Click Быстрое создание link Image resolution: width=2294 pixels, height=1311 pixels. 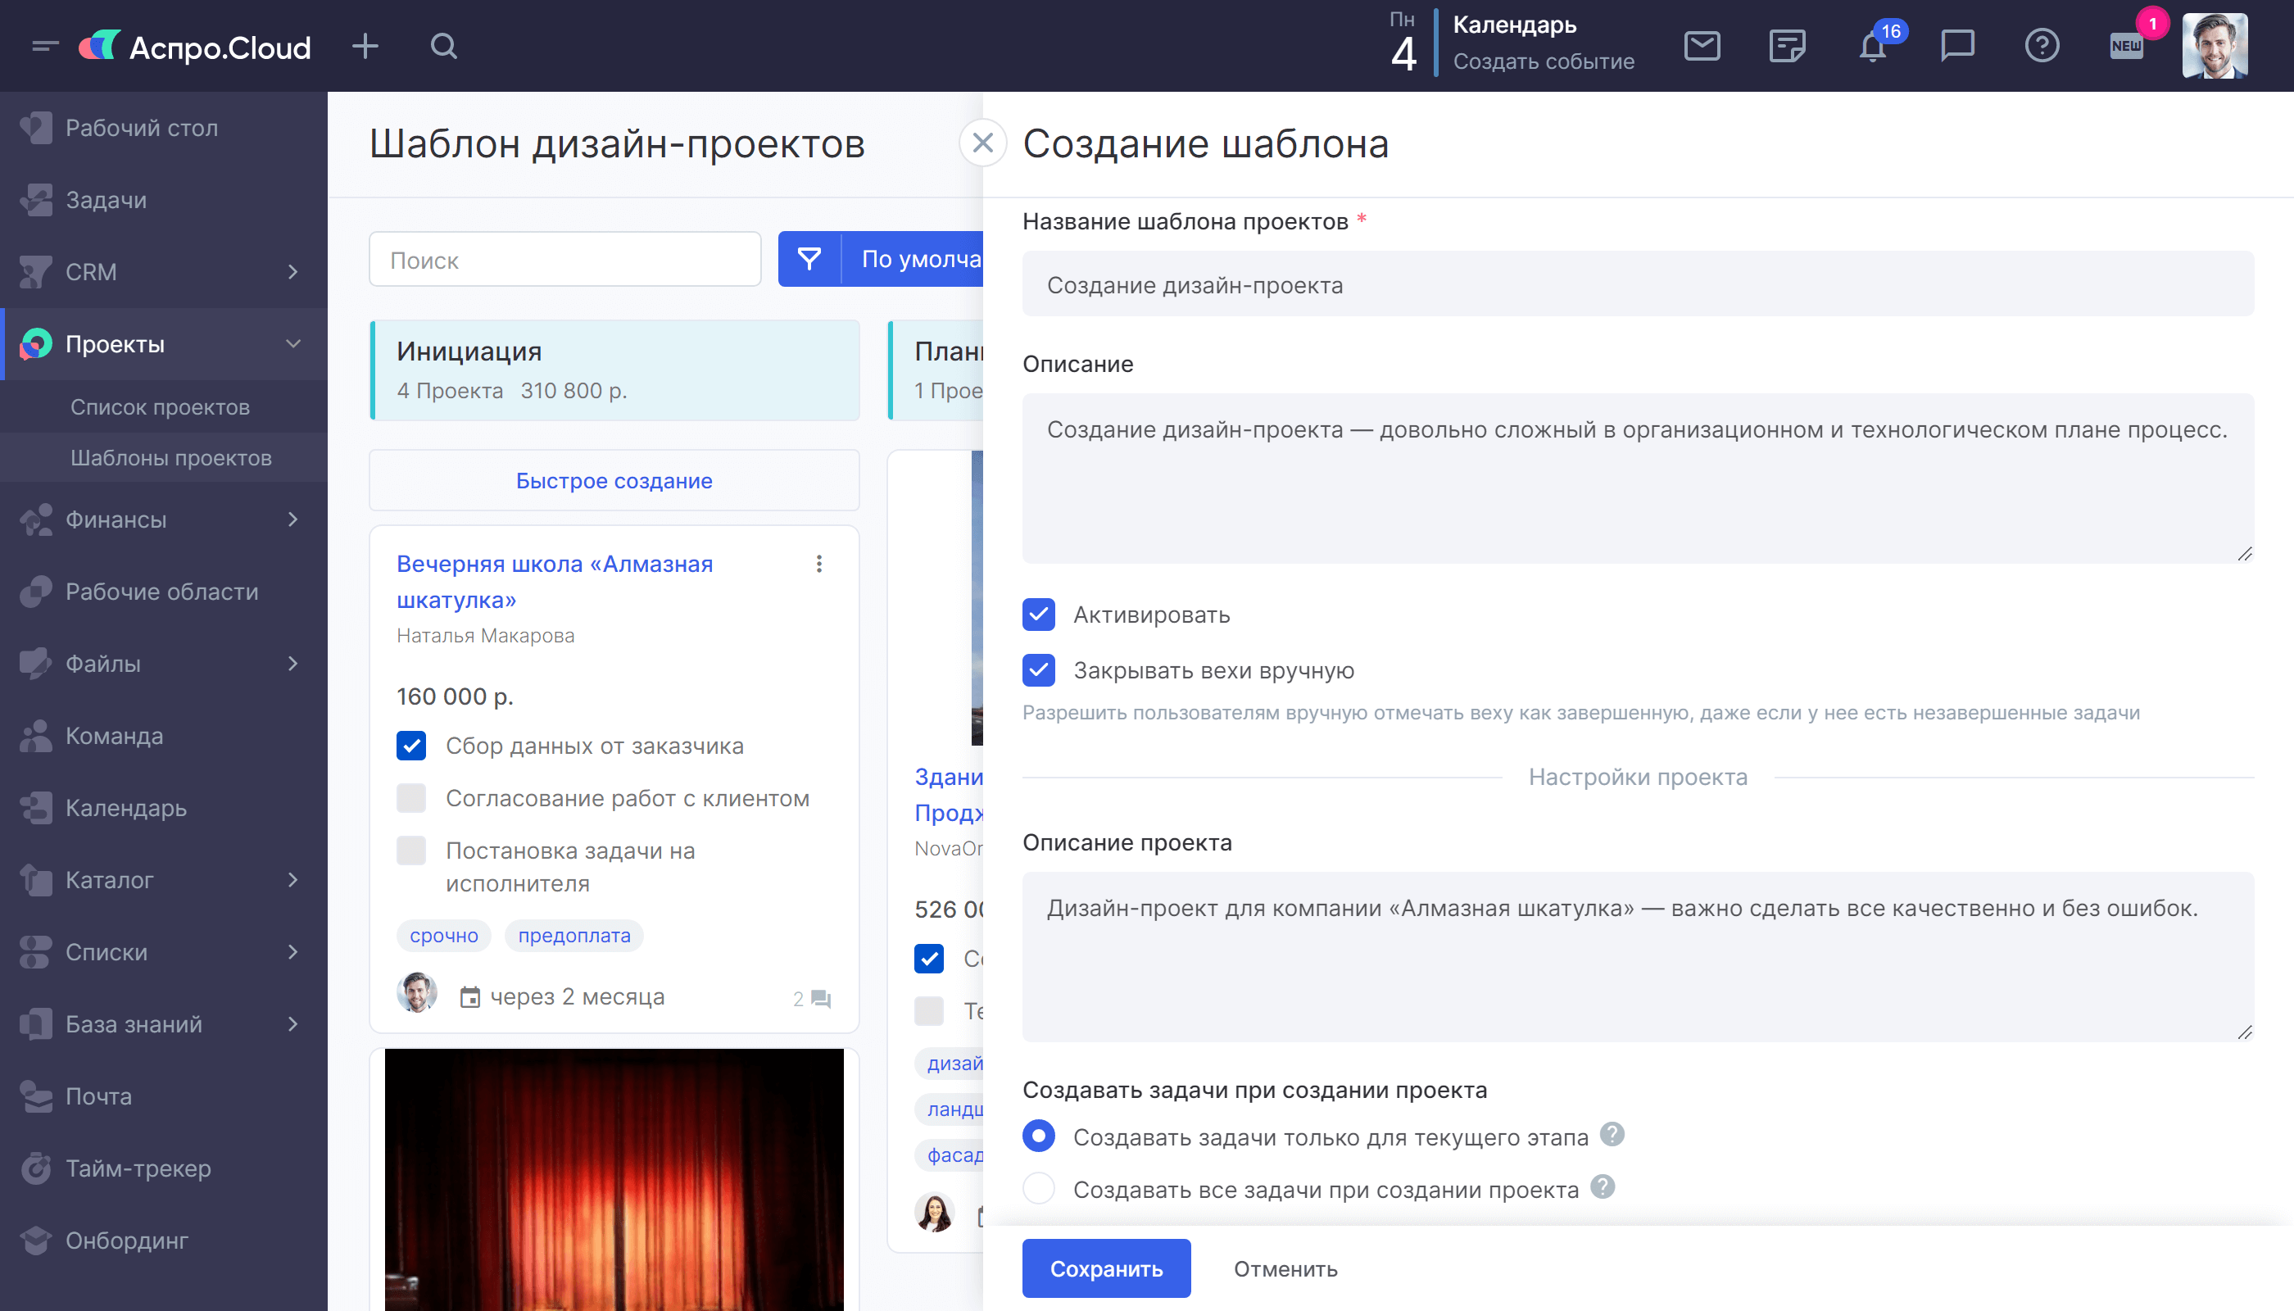pos(614,481)
